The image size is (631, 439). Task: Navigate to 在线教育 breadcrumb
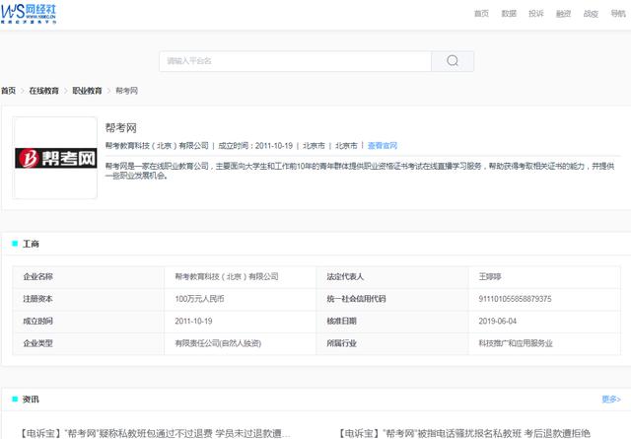pos(43,90)
